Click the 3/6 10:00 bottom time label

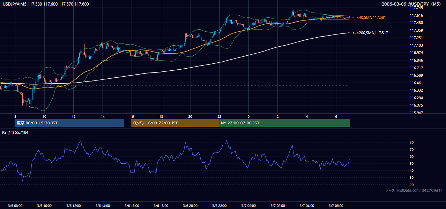pos(44,206)
